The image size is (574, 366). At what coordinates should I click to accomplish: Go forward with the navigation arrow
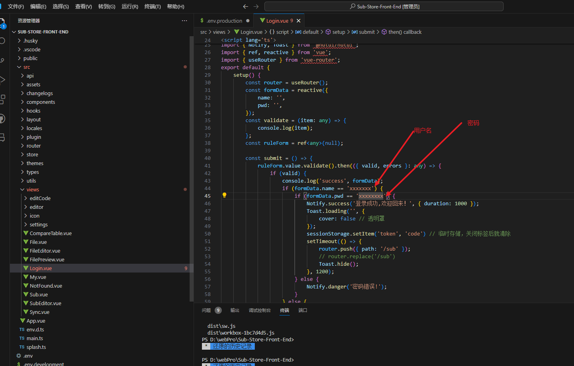[x=256, y=6]
